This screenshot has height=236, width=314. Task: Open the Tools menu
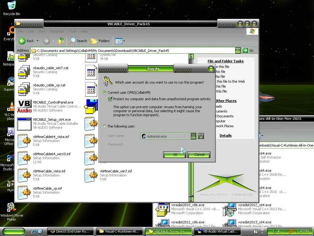pos(73,31)
